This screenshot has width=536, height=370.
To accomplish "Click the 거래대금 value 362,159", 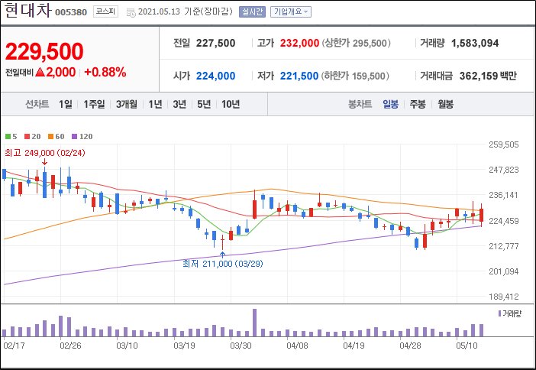I will coord(479,76).
